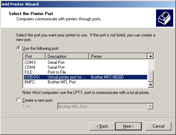Go to the previous step with Back
The width and height of the screenshot is (176, 135).
(102, 126)
